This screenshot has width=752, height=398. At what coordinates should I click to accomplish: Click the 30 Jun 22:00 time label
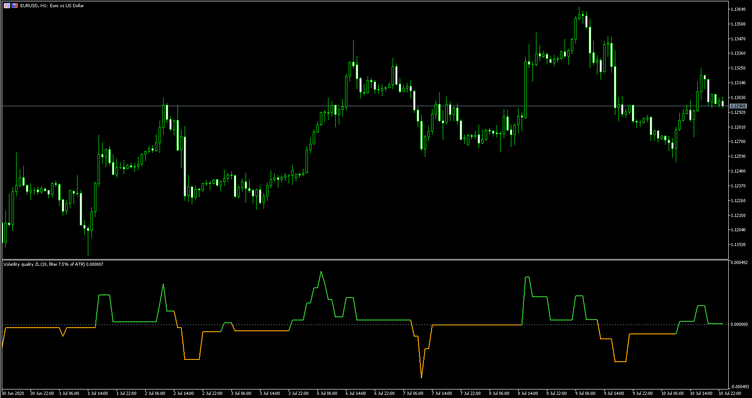[x=42, y=394]
